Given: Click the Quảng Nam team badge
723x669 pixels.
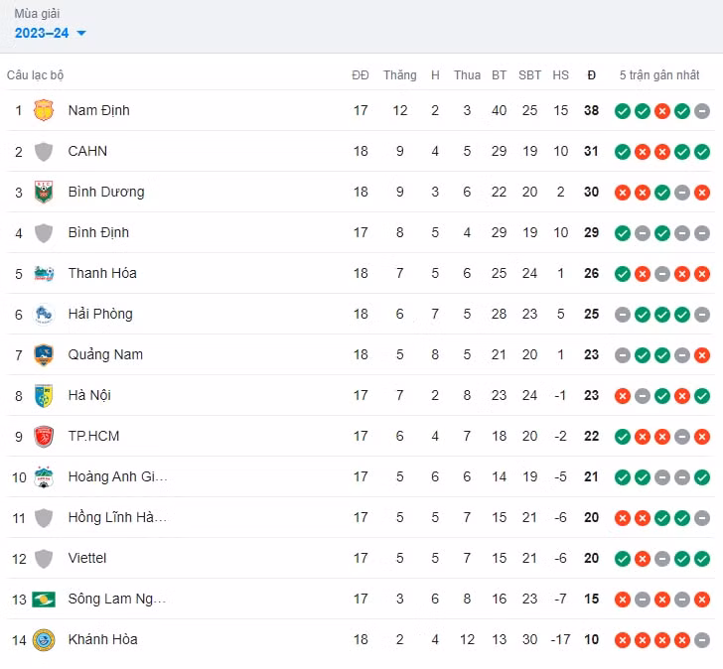Looking at the screenshot, I should (44, 354).
